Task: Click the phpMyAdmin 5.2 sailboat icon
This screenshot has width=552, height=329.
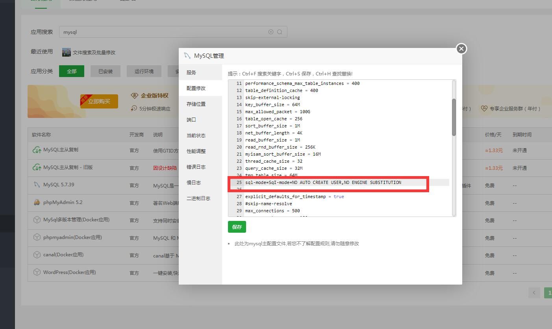Action: pyautogui.click(x=37, y=202)
